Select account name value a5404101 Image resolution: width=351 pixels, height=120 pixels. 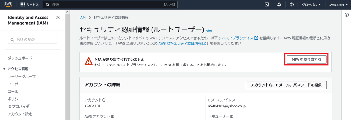[x=92, y=106]
